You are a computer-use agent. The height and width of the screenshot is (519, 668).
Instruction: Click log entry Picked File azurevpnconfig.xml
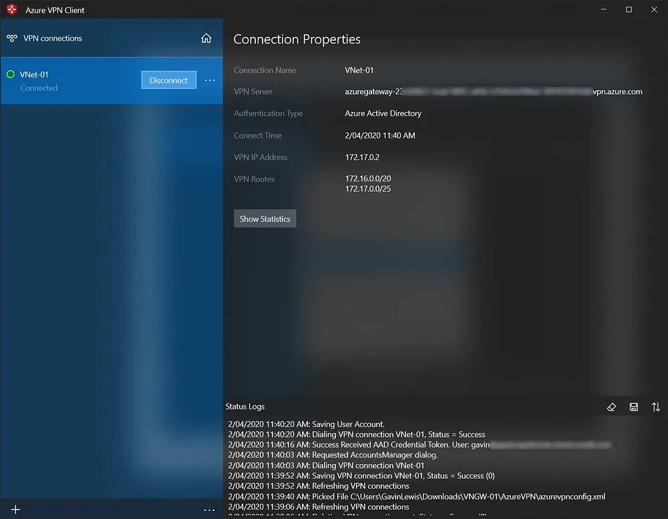417,496
